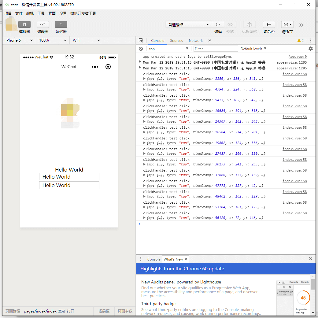The width and height of the screenshot is (318, 318).
Task: Click the preview eye icon
Action: pos(230,24)
